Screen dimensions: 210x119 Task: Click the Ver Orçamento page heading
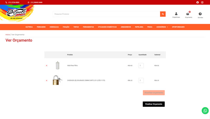coord(19,40)
